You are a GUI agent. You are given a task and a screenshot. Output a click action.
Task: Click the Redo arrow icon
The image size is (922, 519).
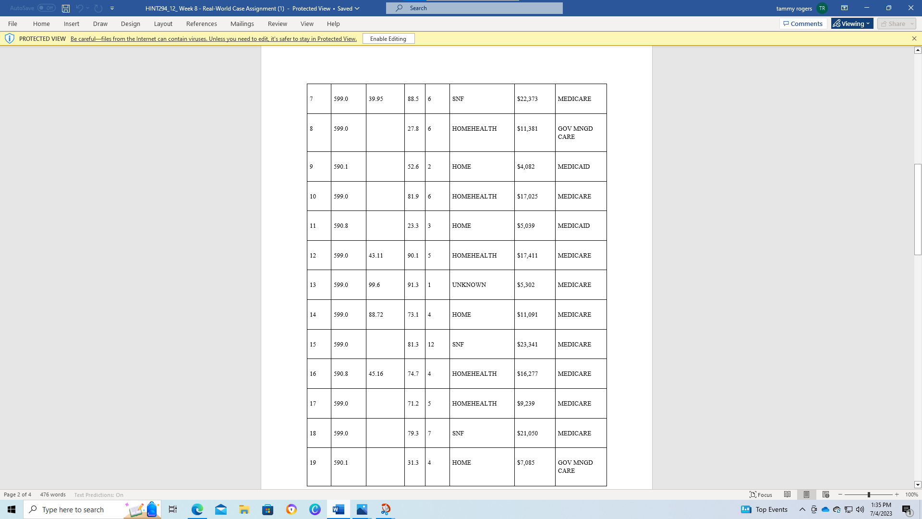(98, 8)
